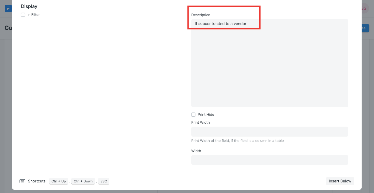Toggle In Filter off after enabling
This screenshot has height=193, width=374.
pyautogui.click(x=23, y=15)
